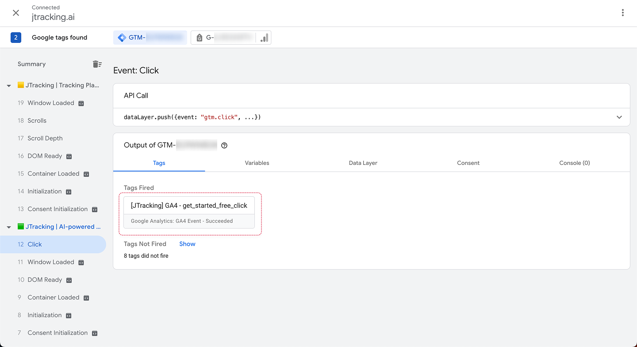Close the Tag Assistant debug panel
Viewport: 637px width, 347px height.
pos(16,13)
